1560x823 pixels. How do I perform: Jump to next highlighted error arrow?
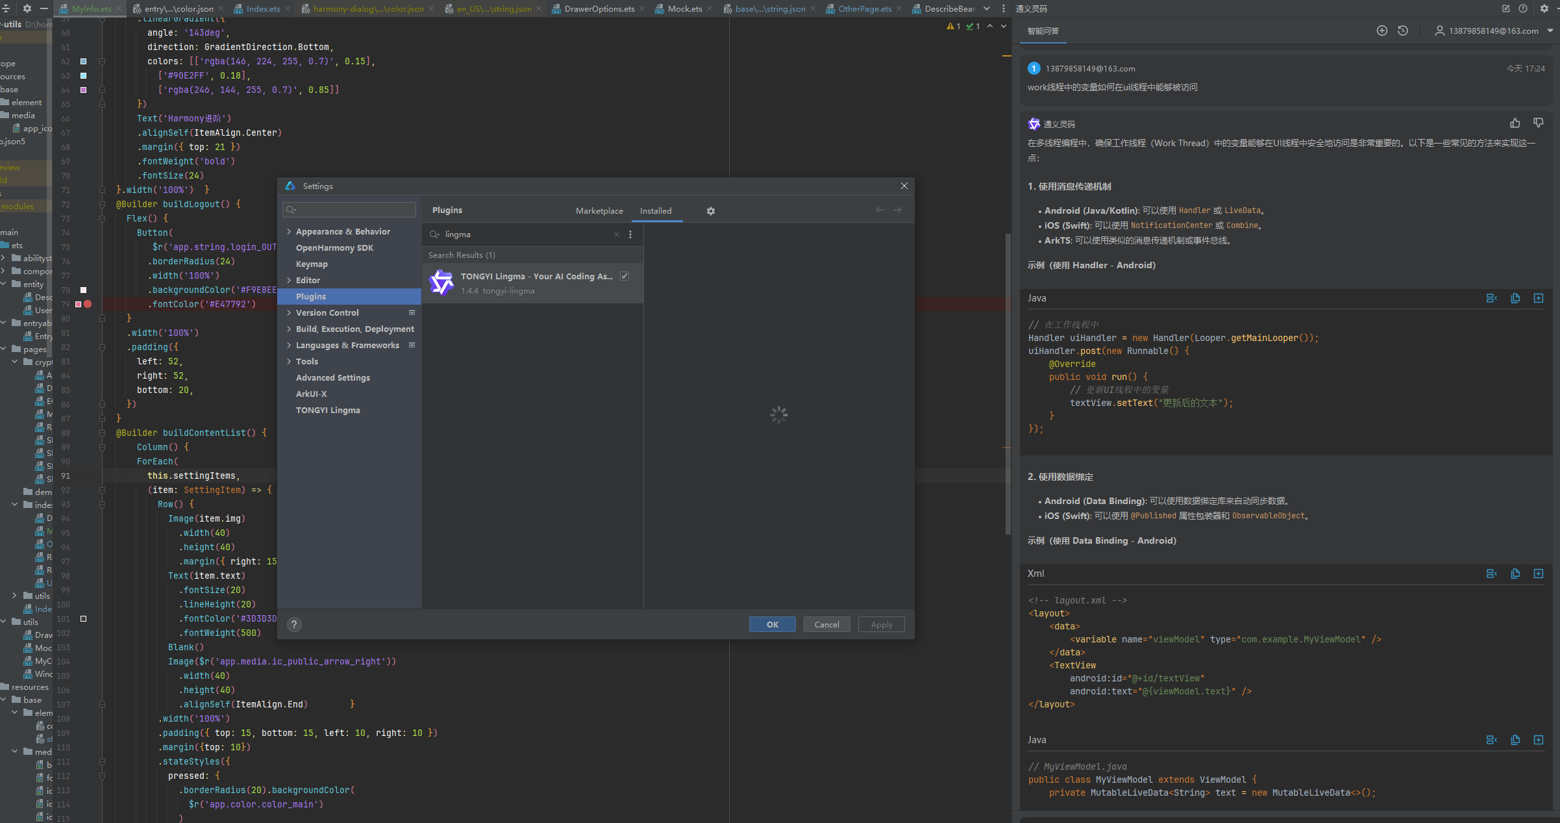1004,26
